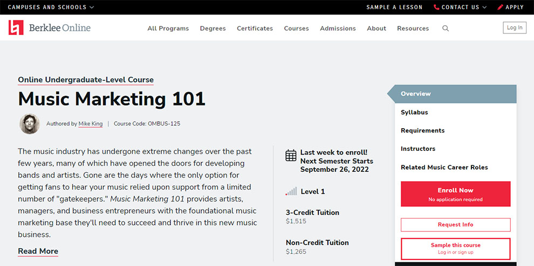This screenshot has width=534, height=266.
Task: Open the Admissions menu
Action: (x=338, y=29)
